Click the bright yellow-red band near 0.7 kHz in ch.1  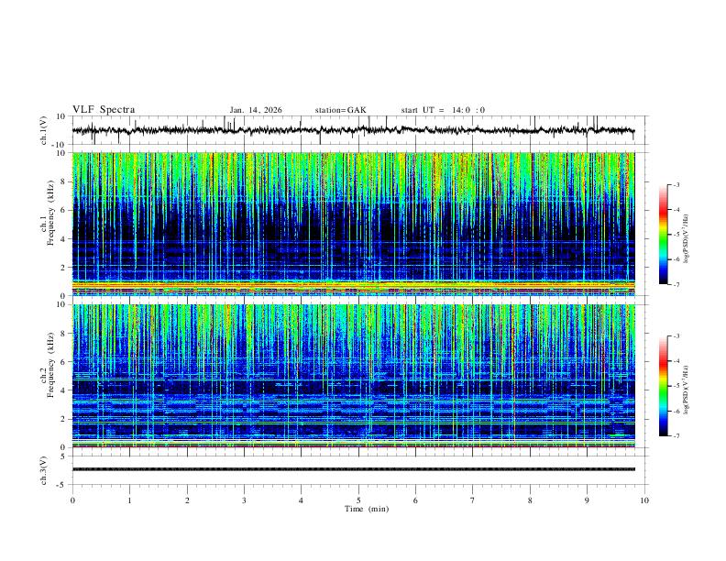(x=353, y=285)
